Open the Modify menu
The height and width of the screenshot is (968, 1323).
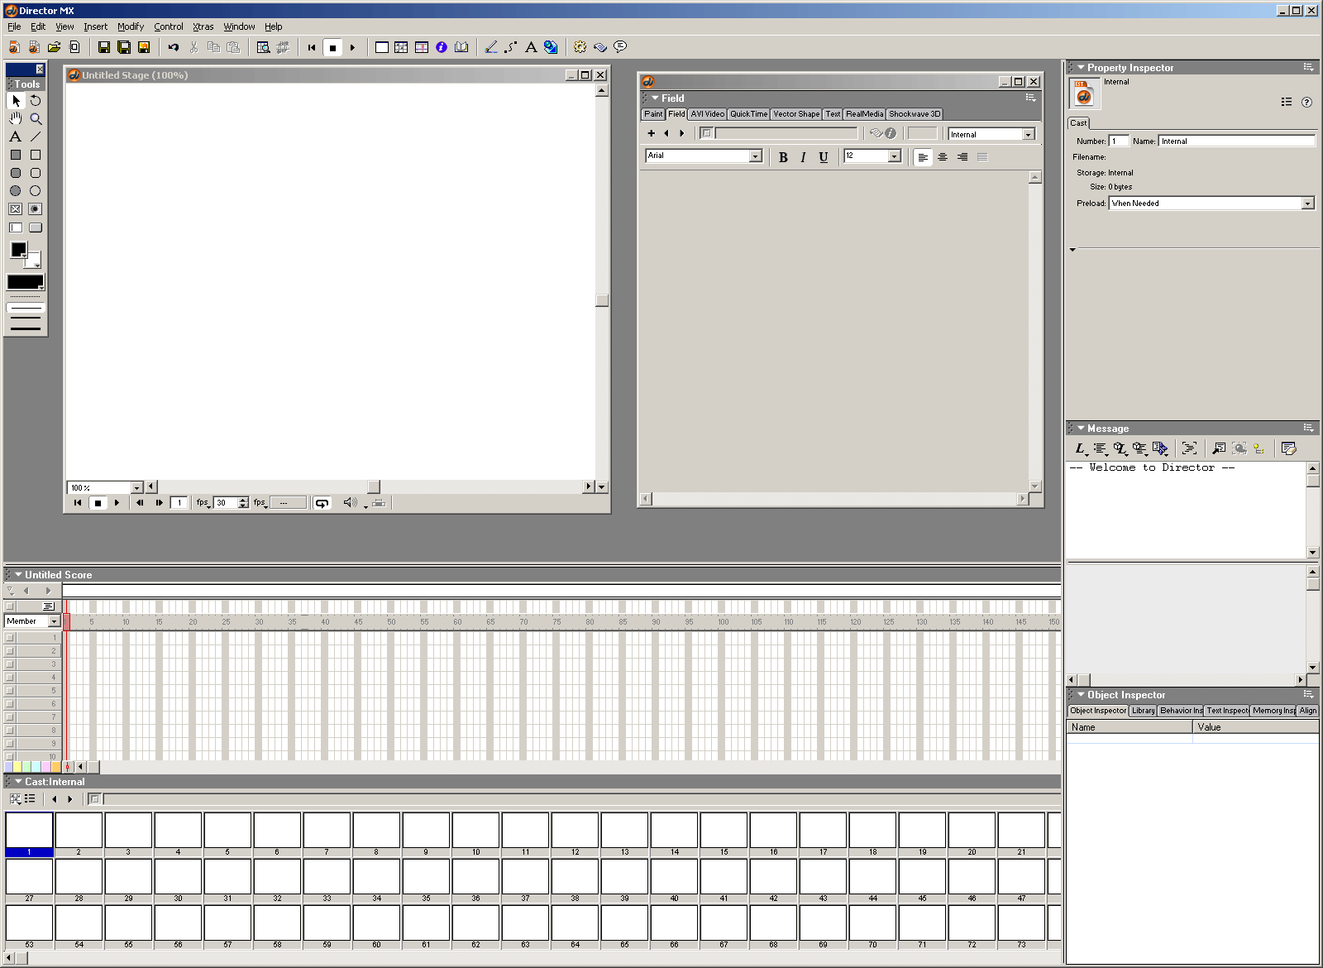tap(131, 26)
